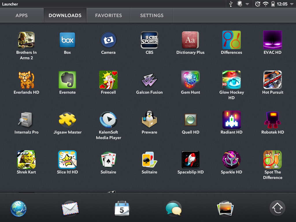The height and width of the screenshot is (222, 296).
Task: Launch Quell HD
Action: (x=190, y=120)
